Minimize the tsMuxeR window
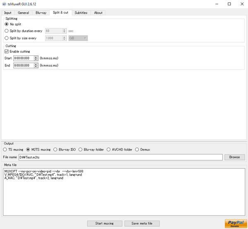Viewport: 248px width, 229px height. [x=217, y=4]
